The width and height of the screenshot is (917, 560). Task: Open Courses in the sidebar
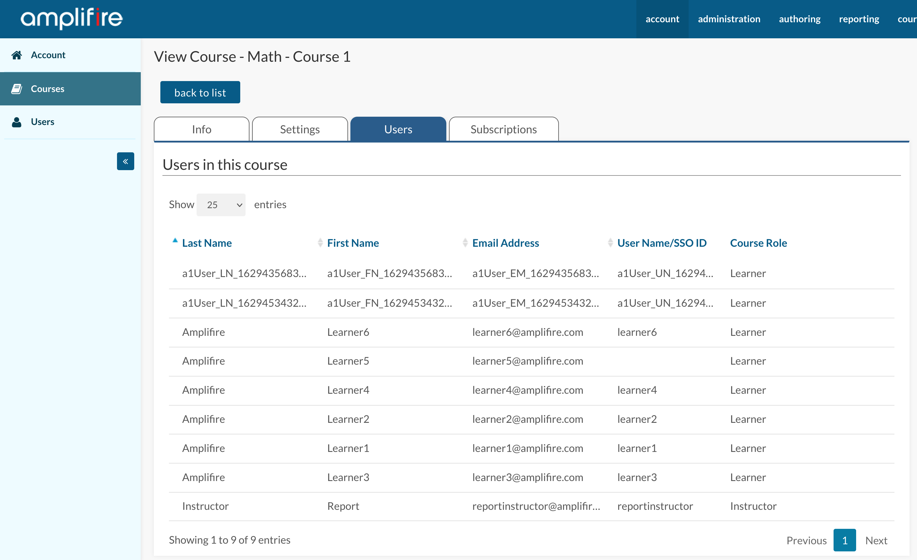pos(70,88)
